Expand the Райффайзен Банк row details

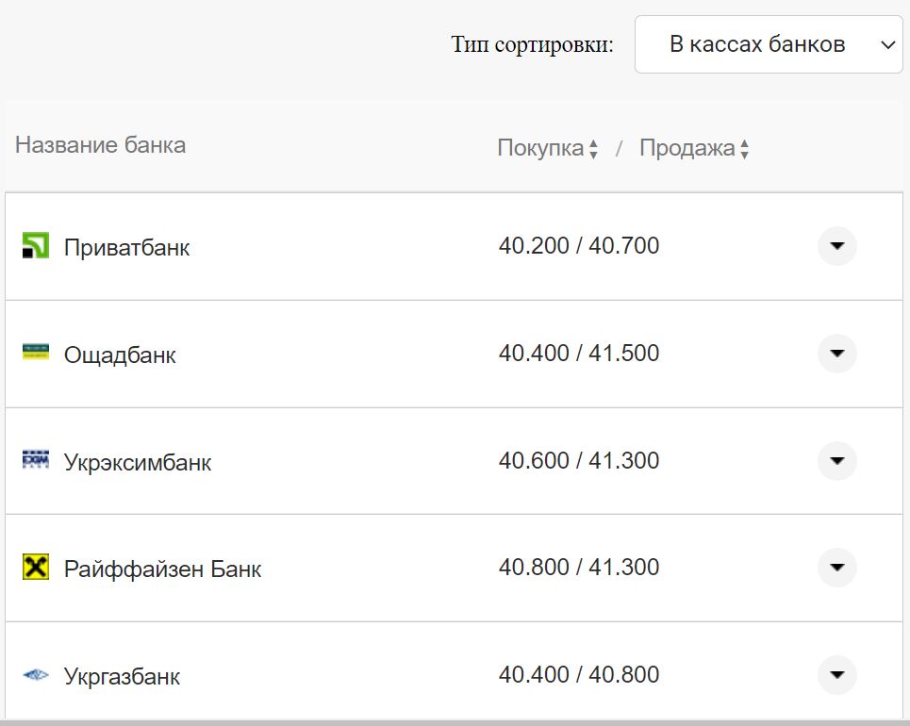point(836,568)
